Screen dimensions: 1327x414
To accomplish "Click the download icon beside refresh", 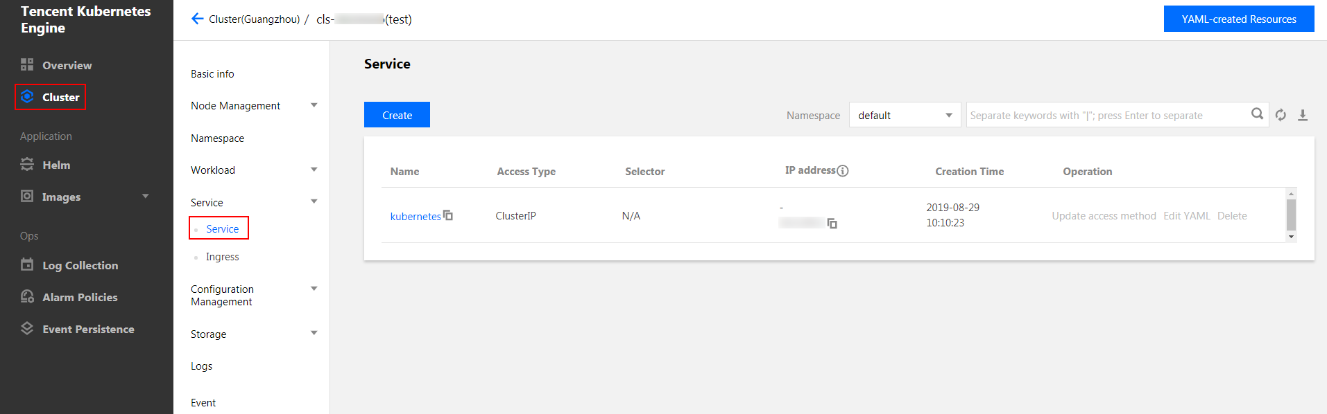I will 1303,115.
